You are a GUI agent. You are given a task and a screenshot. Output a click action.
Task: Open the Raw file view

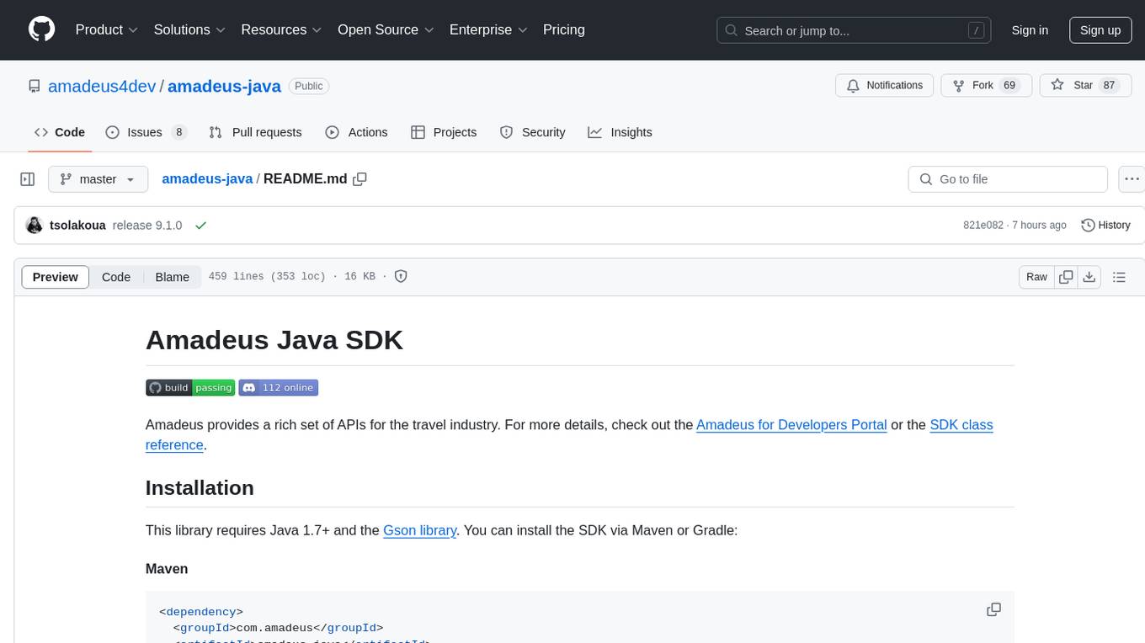click(1036, 277)
